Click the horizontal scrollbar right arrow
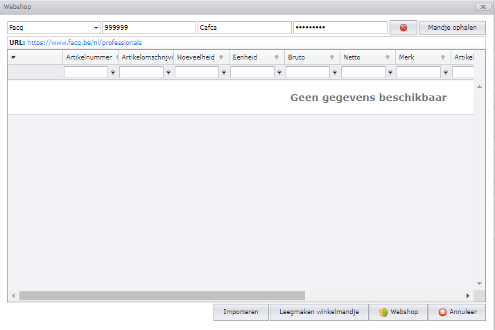495x330 pixels. point(468,295)
